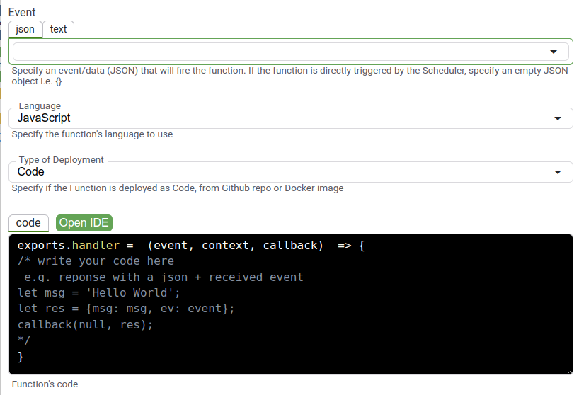Open the Language dropdown arrow
Image resolution: width=579 pixels, height=395 pixels.
pos(558,118)
